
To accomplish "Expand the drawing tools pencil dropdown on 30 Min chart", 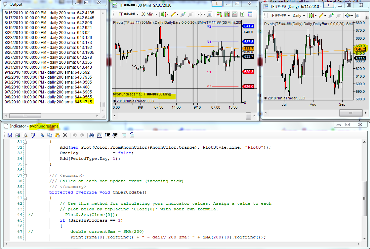I will coord(174,14).
